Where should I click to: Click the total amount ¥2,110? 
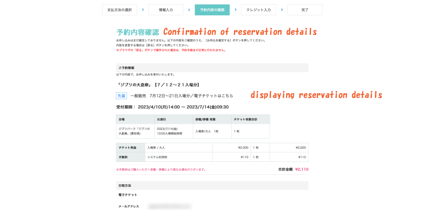[301, 169]
